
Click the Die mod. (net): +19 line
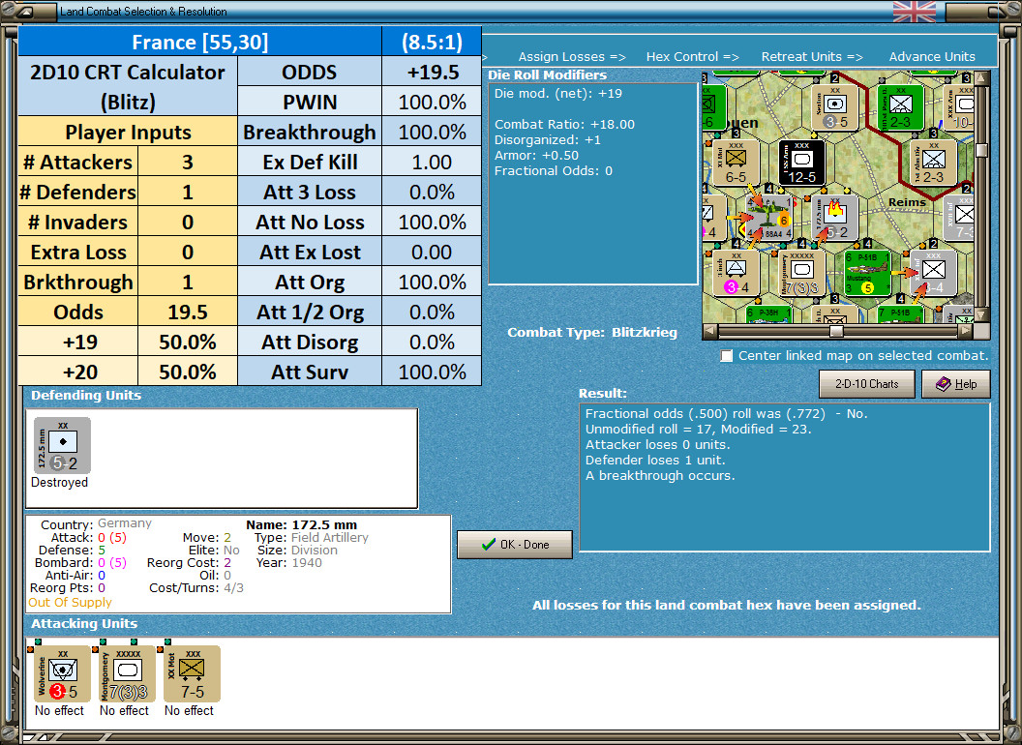(x=557, y=93)
